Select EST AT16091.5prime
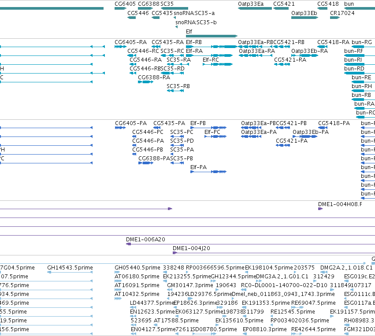Viewport: 375px width, 336px height. pos(118,290)
